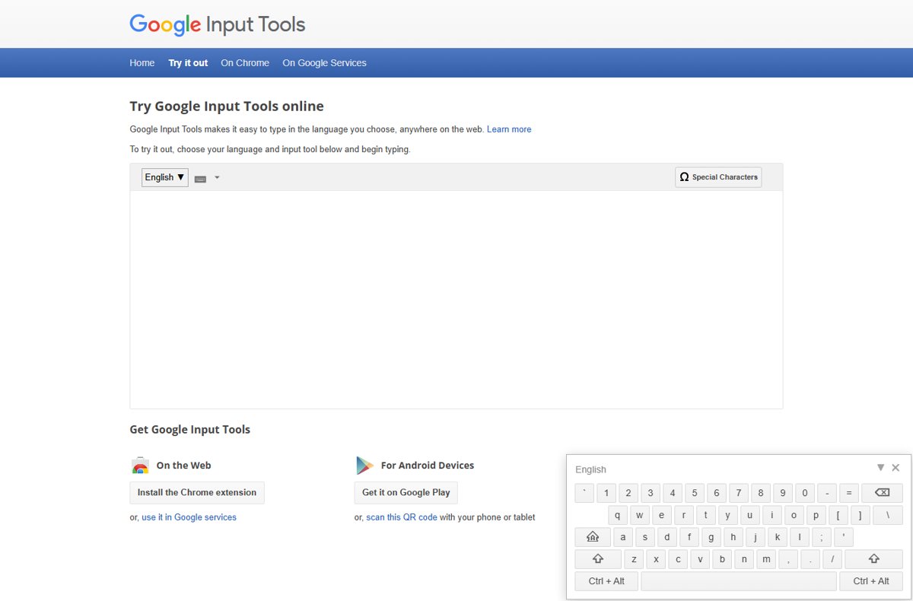Tap the e key on virtual keyboard
The image size is (913, 601).
tap(661, 515)
